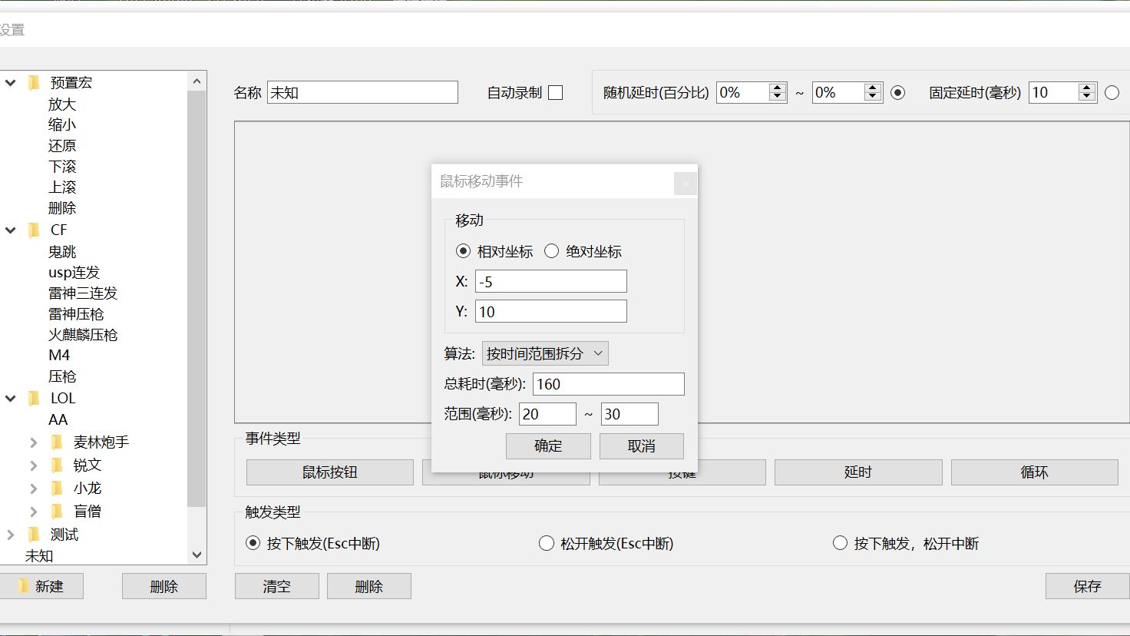Select 未知 item at tree bottom
The height and width of the screenshot is (636, 1130).
(39, 555)
